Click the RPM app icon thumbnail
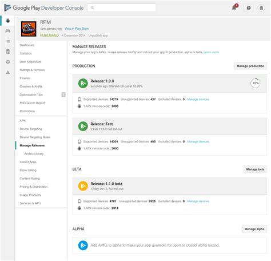 [29, 29]
